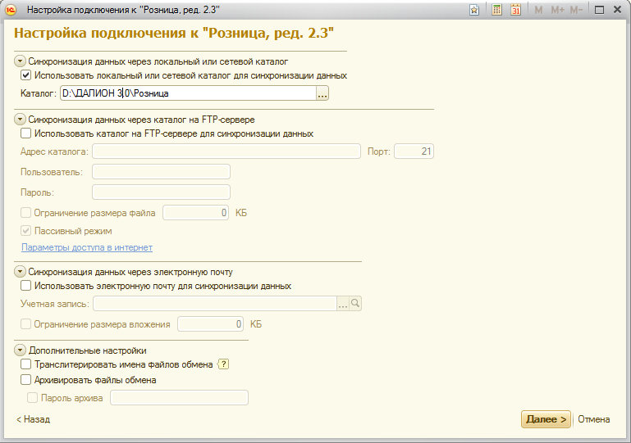Screen dimensions: 631x443
Task: Toggle Пассивный режим checkbox
Action: click(25, 231)
